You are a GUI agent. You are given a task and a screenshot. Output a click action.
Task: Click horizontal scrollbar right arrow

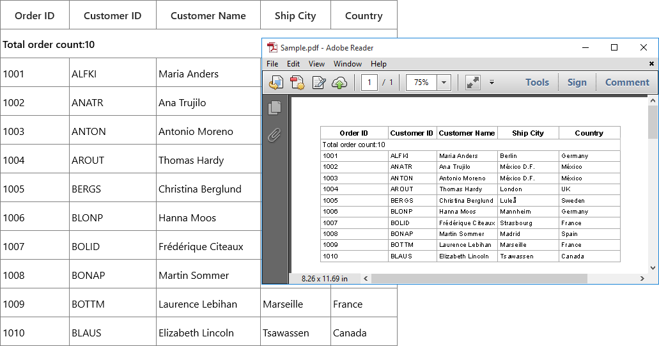[642, 278]
